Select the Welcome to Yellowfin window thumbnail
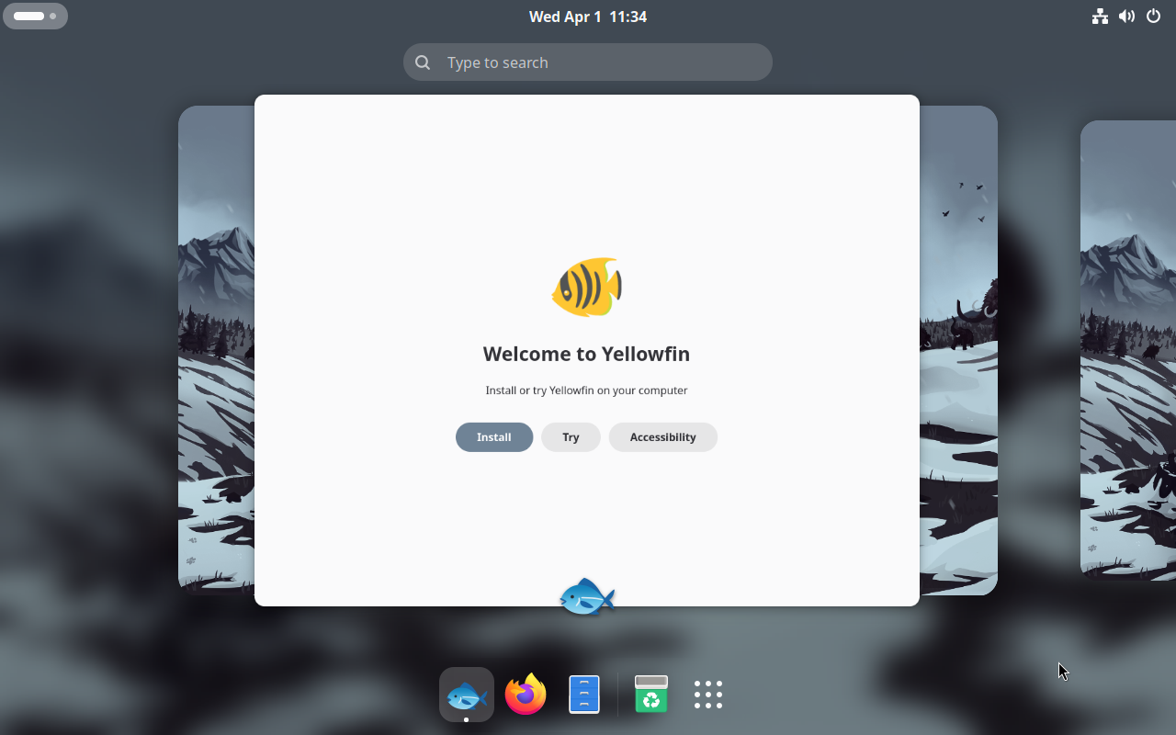 pos(587,350)
